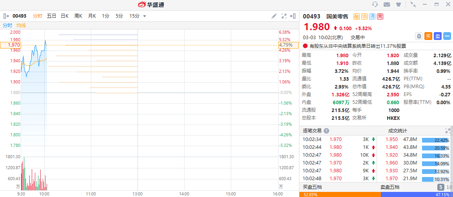The height and width of the screenshot is (197, 453).
Task: Open customer service headset icon
Action: [375, 4]
